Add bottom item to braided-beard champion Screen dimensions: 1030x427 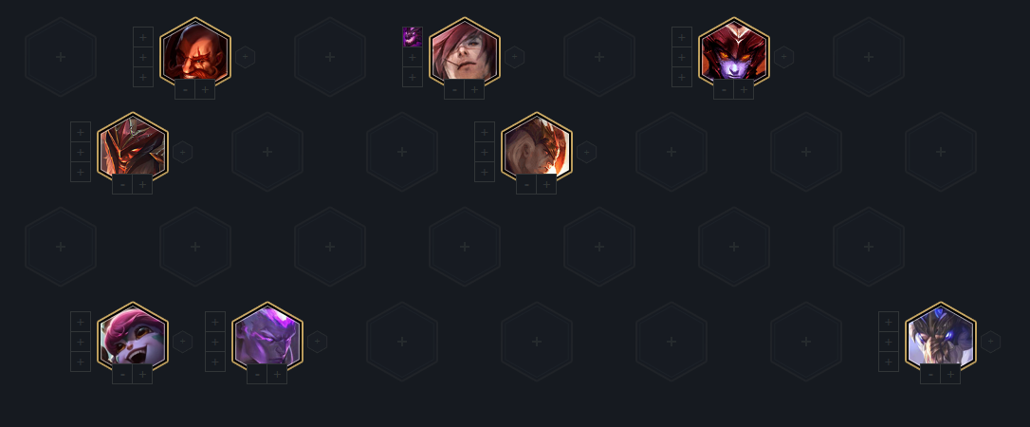point(889,362)
